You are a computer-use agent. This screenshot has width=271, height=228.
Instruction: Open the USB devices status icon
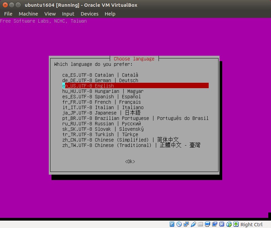click(193, 224)
